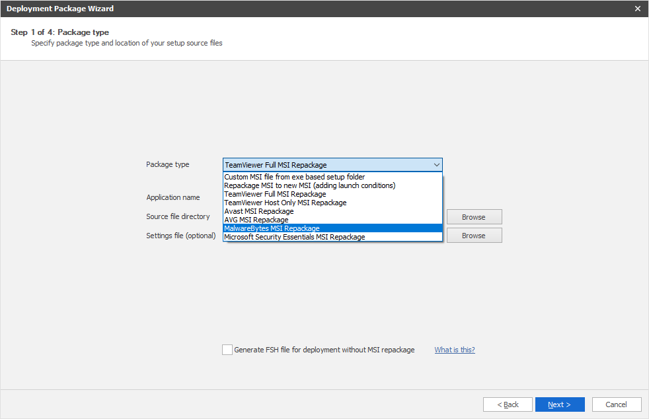Image resolution: width=649 pixels, height=419 pixels.
Task: Enable Generate FSH file checkbox
Action: [x=227, y=350]
